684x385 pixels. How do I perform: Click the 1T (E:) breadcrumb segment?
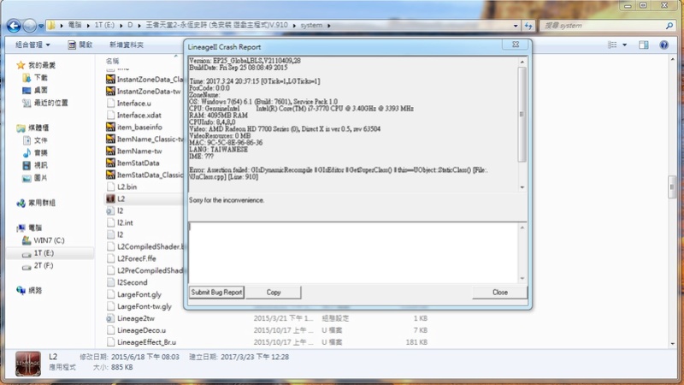coord(104,26)
